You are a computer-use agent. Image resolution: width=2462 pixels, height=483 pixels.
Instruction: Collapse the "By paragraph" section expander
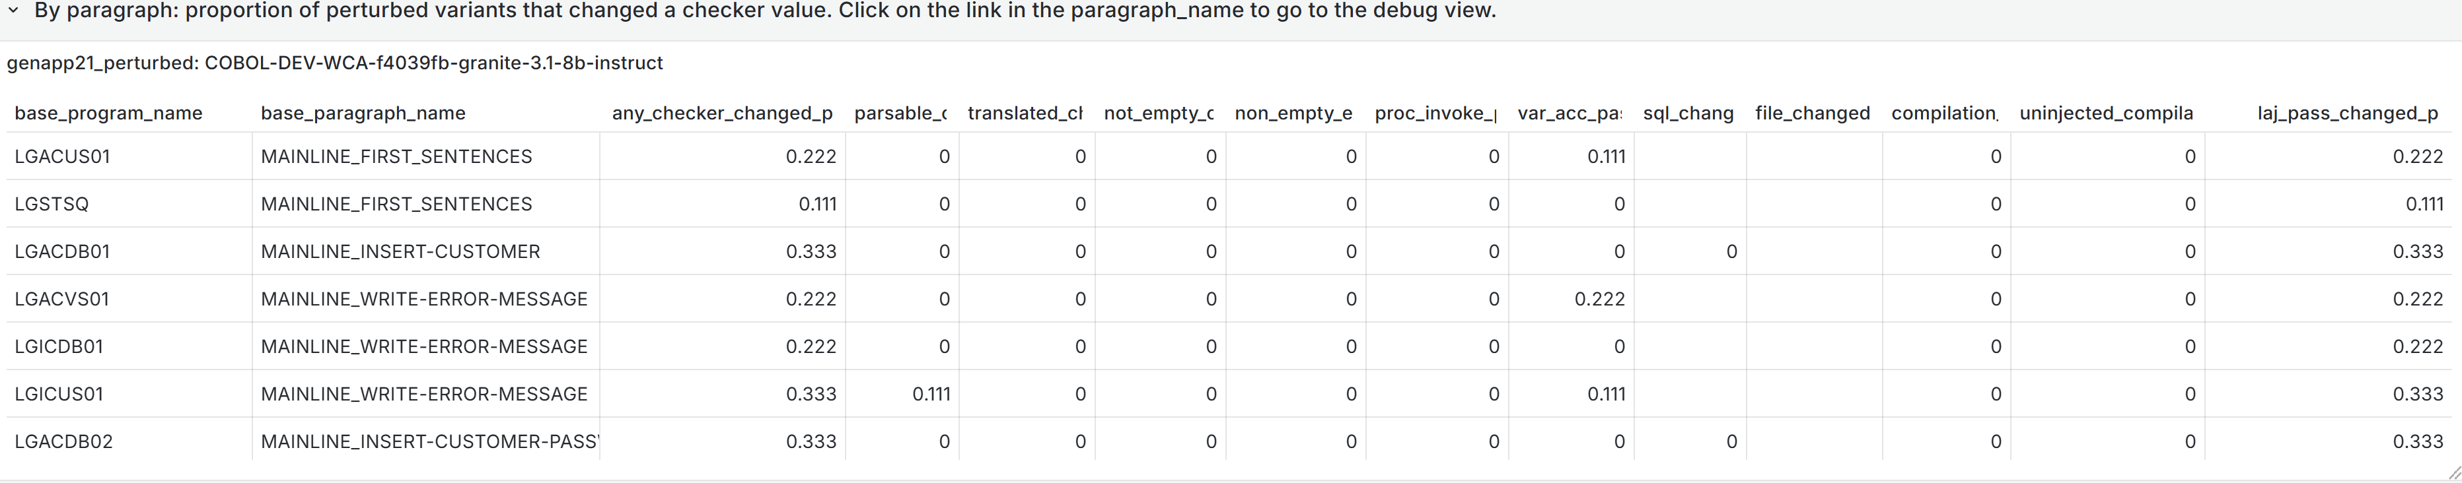[x=13, y=11]
